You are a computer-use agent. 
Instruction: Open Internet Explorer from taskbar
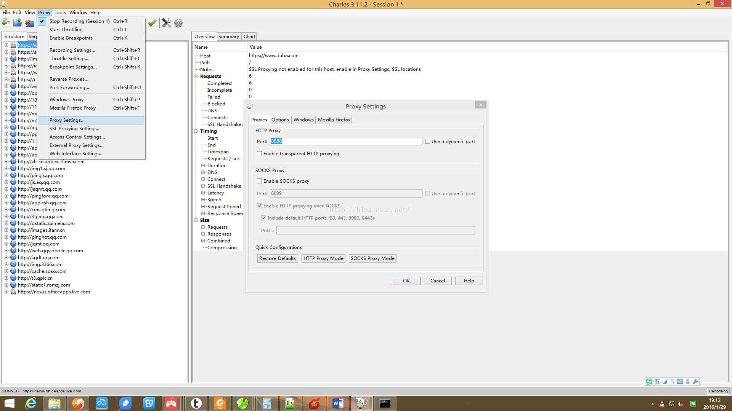point(30,403)
